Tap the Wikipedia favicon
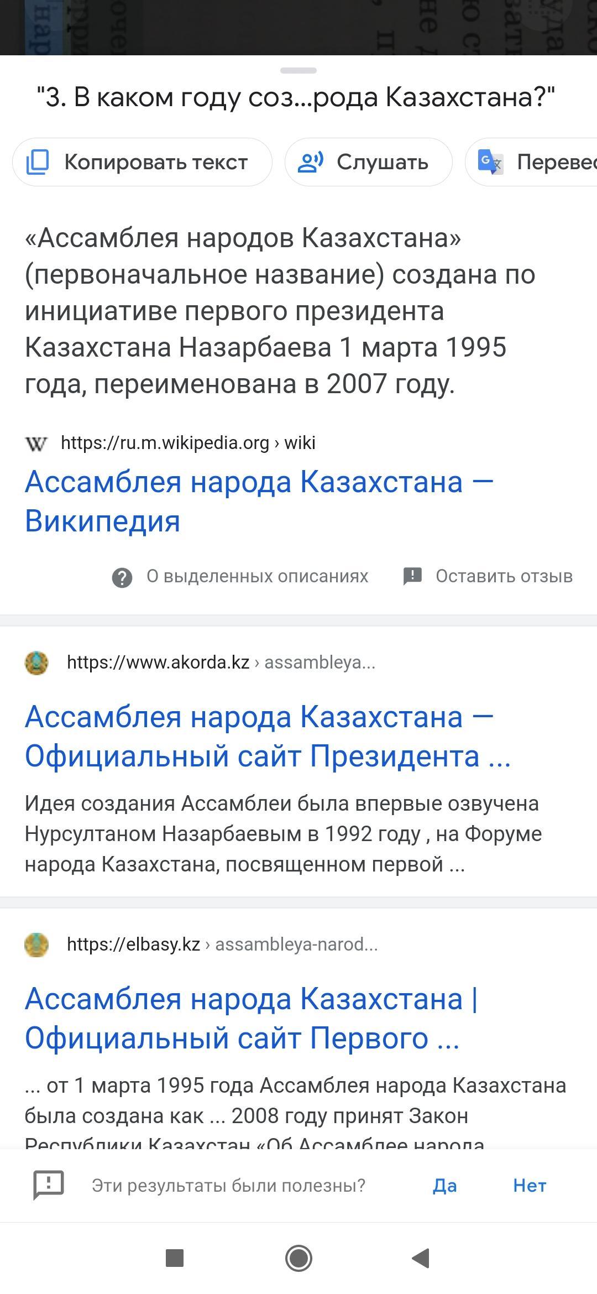597x1294 pixels. point(36,443)
